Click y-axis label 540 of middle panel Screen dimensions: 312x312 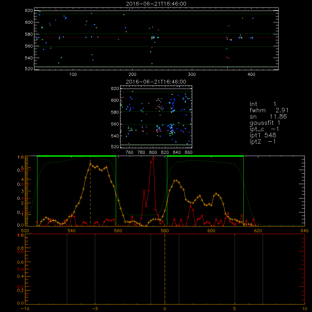click(x=115, y=136)
